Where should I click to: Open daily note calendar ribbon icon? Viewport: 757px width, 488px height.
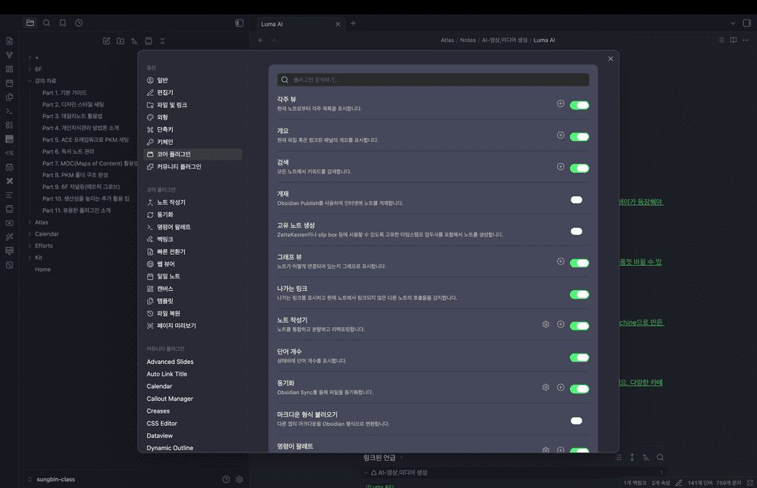point(9,83)
